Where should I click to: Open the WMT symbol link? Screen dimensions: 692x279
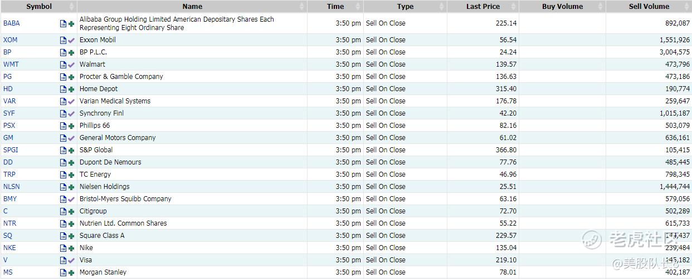(11, 64)
